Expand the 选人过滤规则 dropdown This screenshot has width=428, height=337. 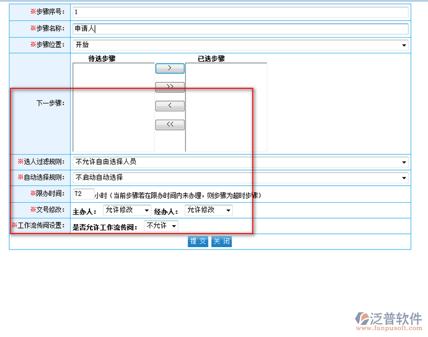(241, 162)
